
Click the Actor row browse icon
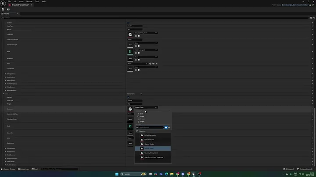coord(153,64)
